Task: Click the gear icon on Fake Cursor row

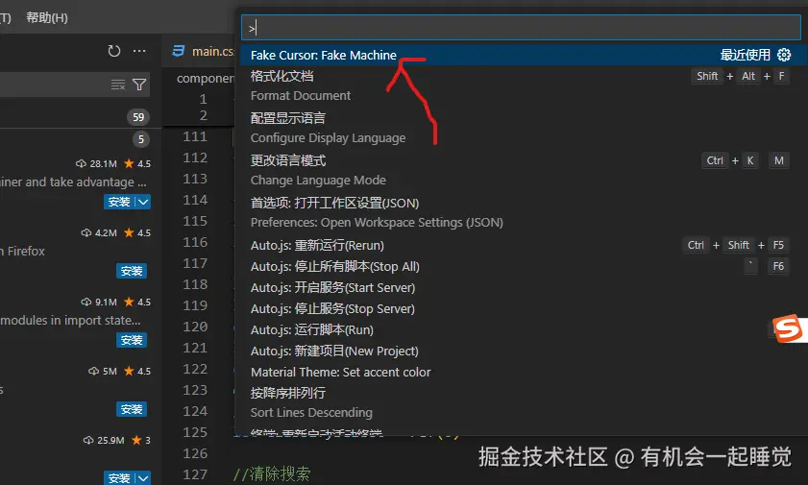Action: pyautogui.click(x=784, y=55)
